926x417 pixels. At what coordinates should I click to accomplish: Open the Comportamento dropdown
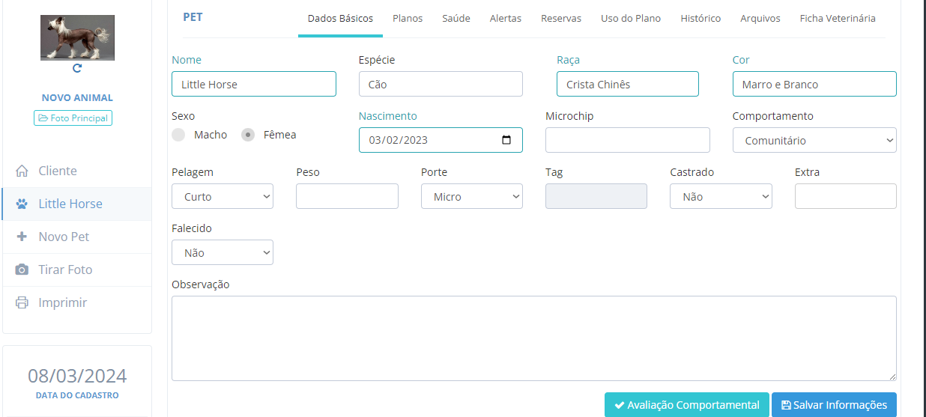pyautogui.click(x=814, y=140)
